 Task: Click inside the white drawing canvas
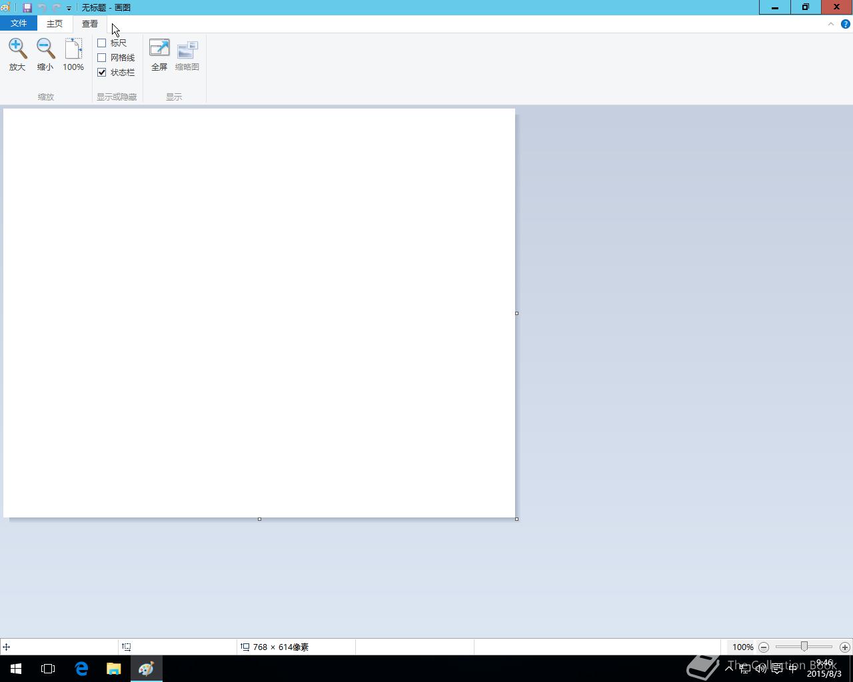tap(259, 313)
